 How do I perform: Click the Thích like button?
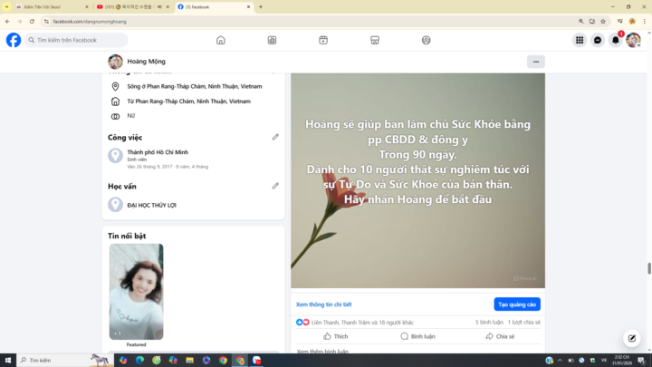(336, 336)
